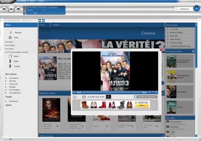Click the right panel scrollbar down arrow
Image resolution: width=201 pixels, height=141 pixels.
[196, 136]
